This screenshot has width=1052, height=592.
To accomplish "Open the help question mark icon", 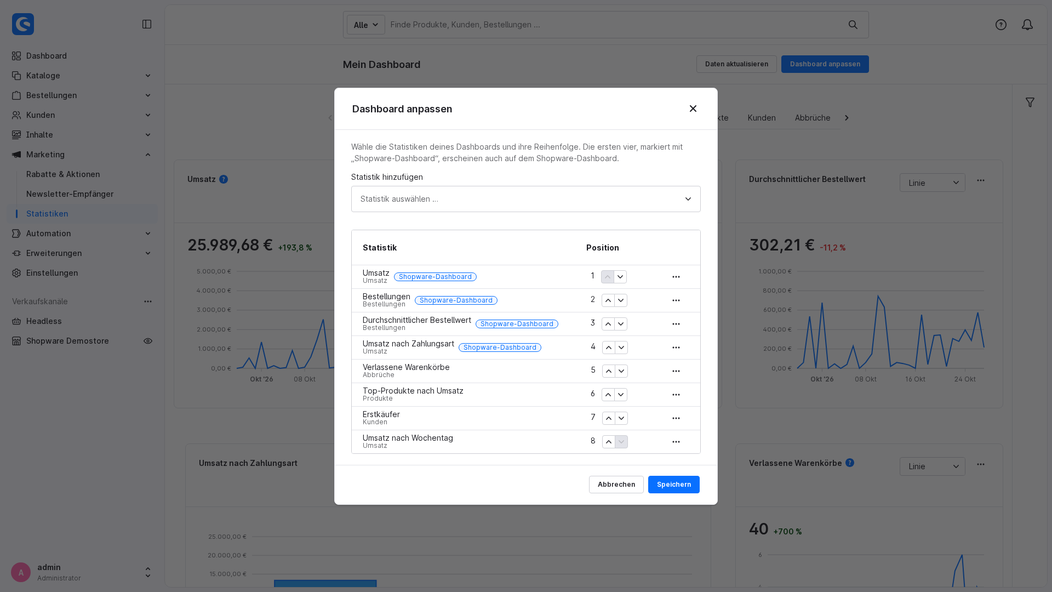I will [1000, 25].
